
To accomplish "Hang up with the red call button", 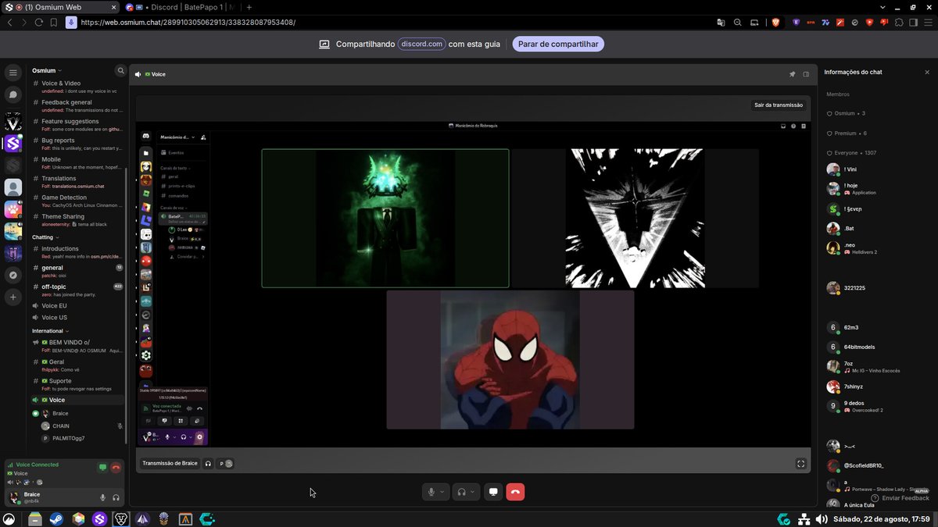I will [515, 492].
